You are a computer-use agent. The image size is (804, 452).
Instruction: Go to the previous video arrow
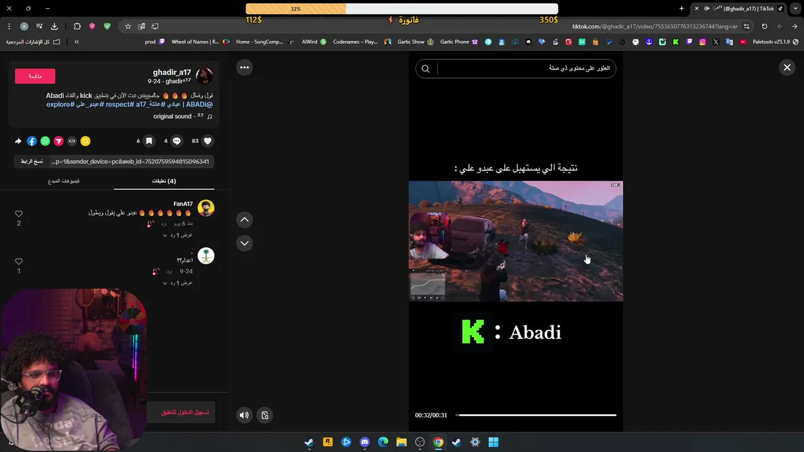coord(244,220)
